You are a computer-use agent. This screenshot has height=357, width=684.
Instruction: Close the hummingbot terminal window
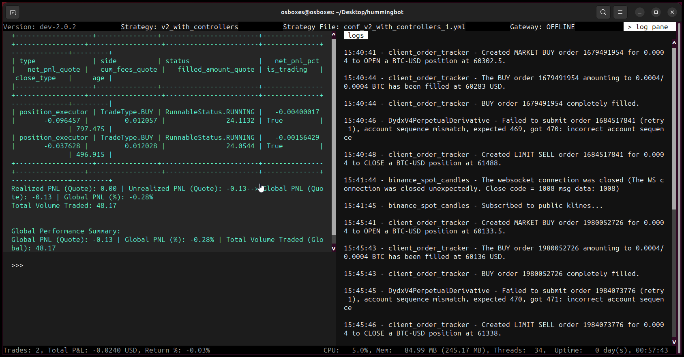672,12
